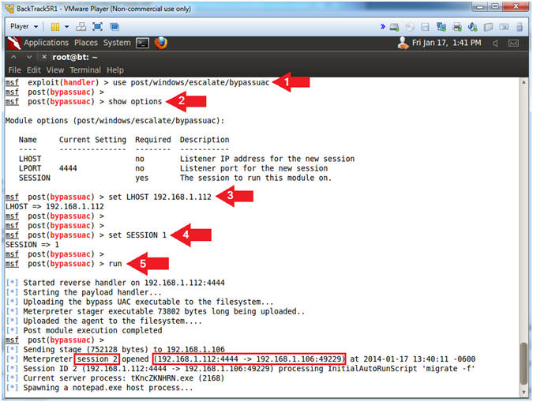Click terminal window roll-up arrow
Screen dimensions: 533x402
tap(13, 57)
